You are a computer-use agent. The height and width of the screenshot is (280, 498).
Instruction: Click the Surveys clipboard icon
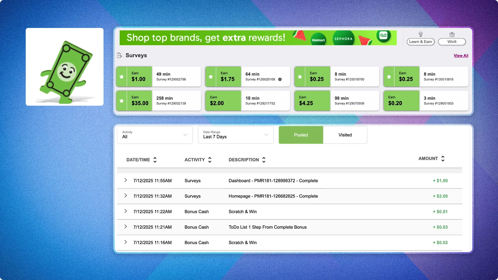120,55
